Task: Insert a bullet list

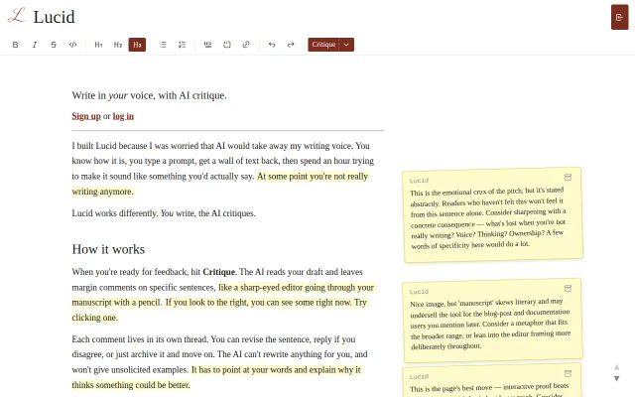Action: [163, 45]
